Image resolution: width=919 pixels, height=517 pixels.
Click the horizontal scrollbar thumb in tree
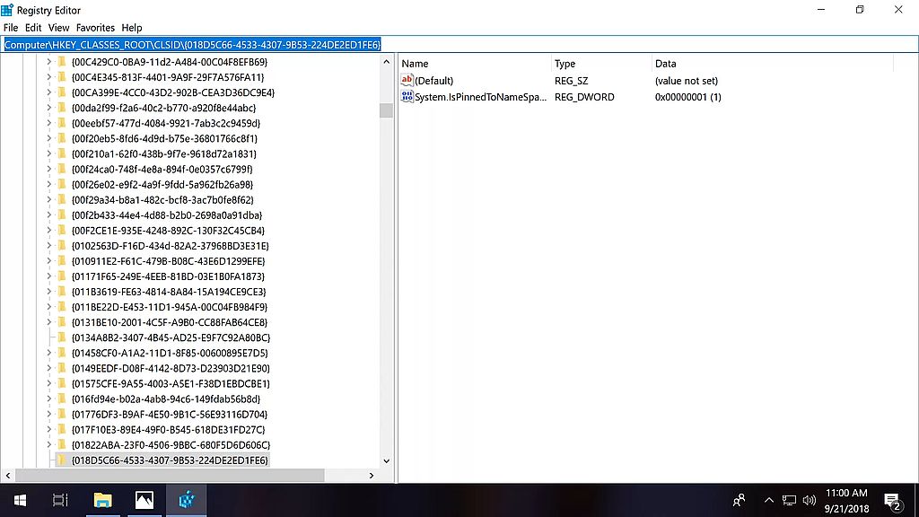(170, 476)
